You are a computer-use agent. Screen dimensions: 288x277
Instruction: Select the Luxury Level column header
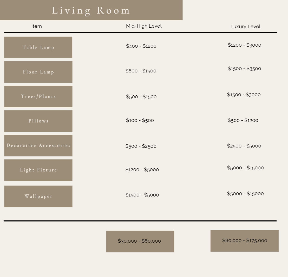click(x=245, y=27)
